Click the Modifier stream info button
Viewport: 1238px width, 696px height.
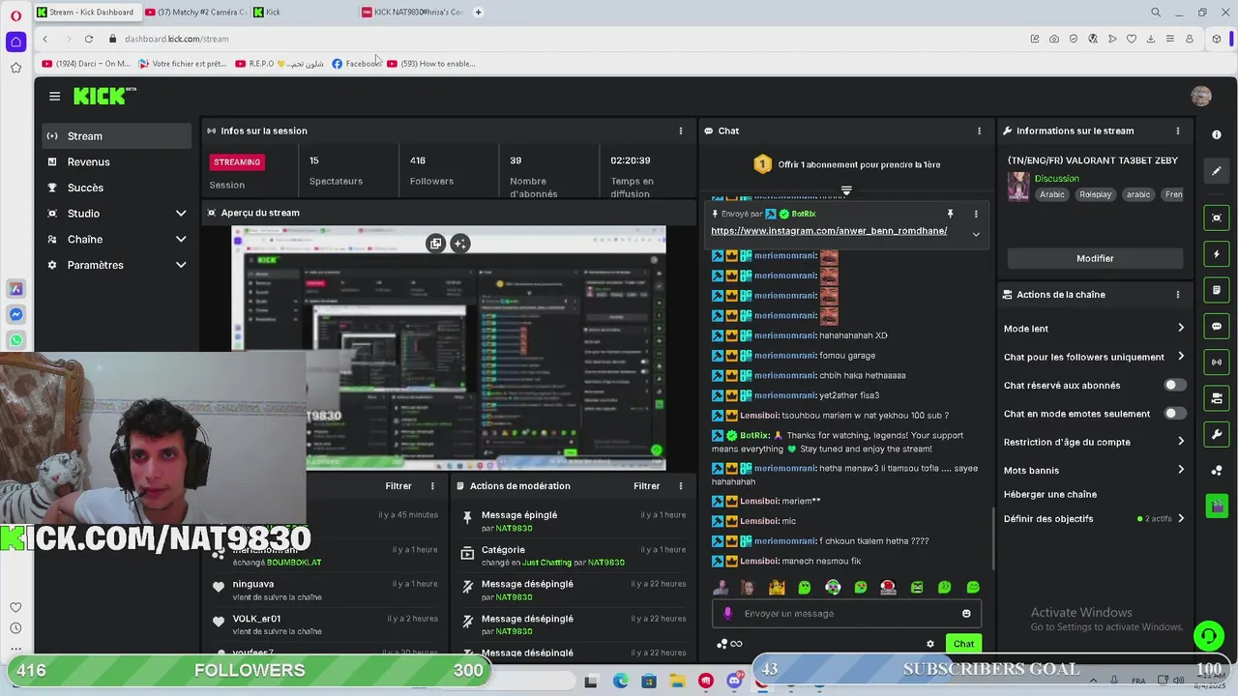[1095, 258]
